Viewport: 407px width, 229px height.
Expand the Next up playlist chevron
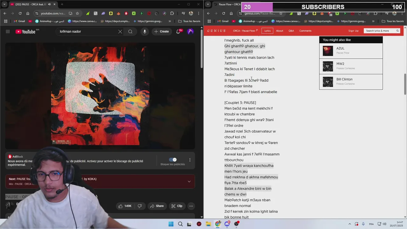[189, 182]
